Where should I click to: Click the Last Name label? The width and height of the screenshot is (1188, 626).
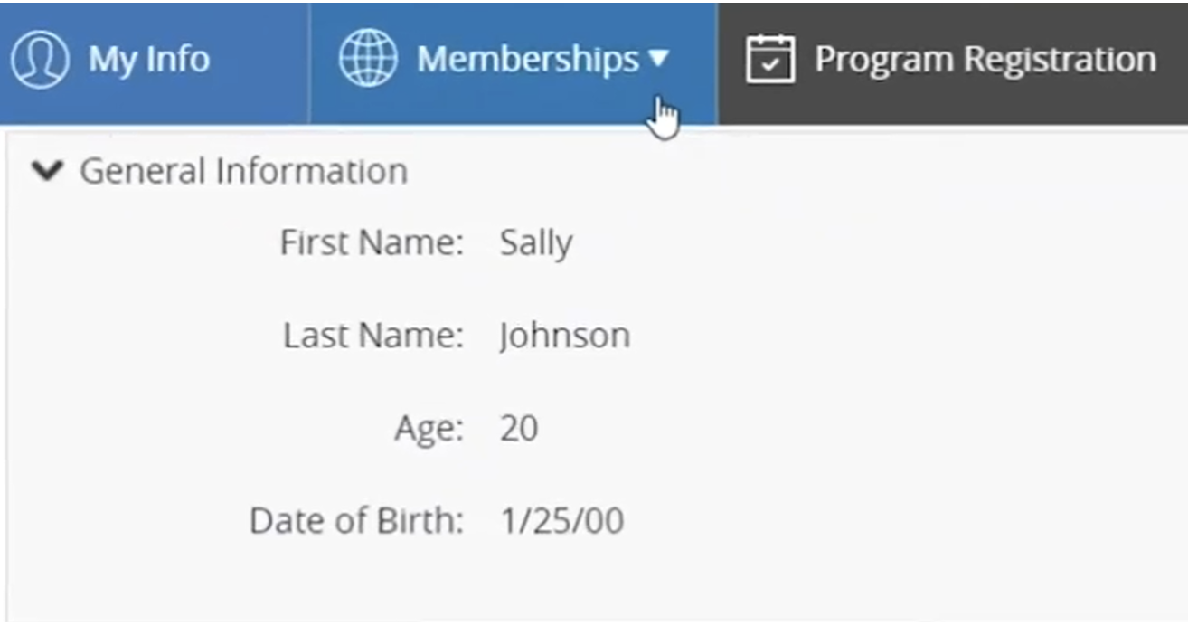pos(373,336)
